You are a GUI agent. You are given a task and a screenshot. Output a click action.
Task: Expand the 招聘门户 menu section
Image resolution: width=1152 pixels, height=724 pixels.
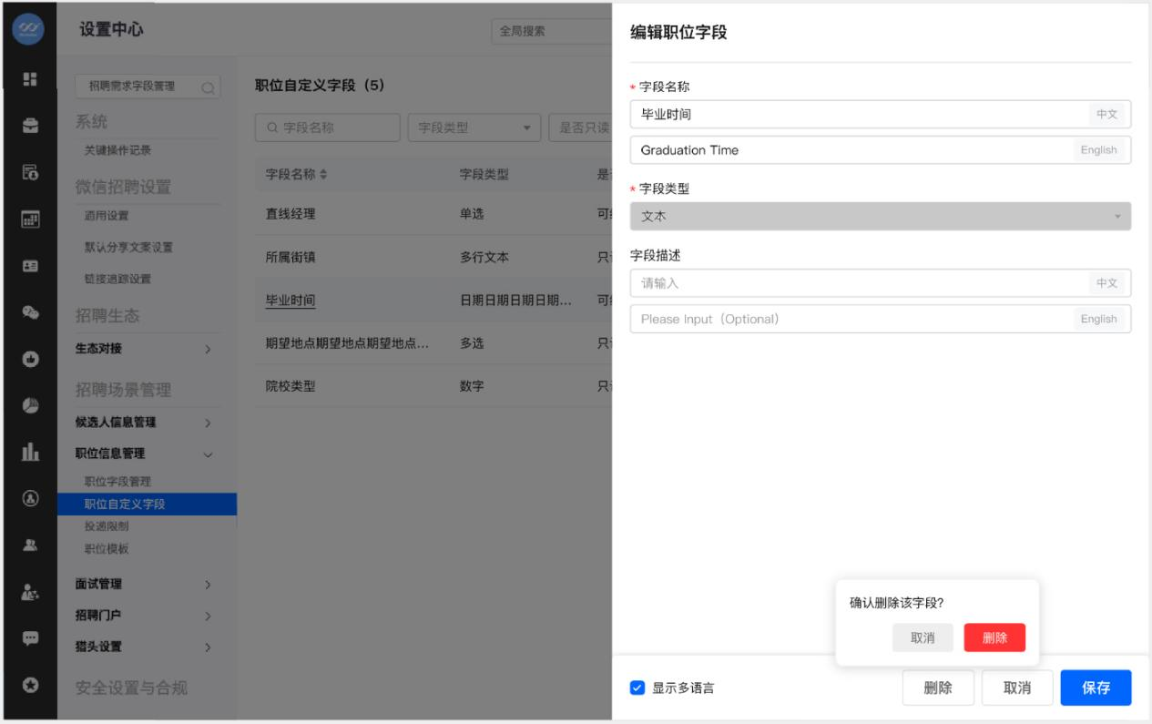(146, 616)
